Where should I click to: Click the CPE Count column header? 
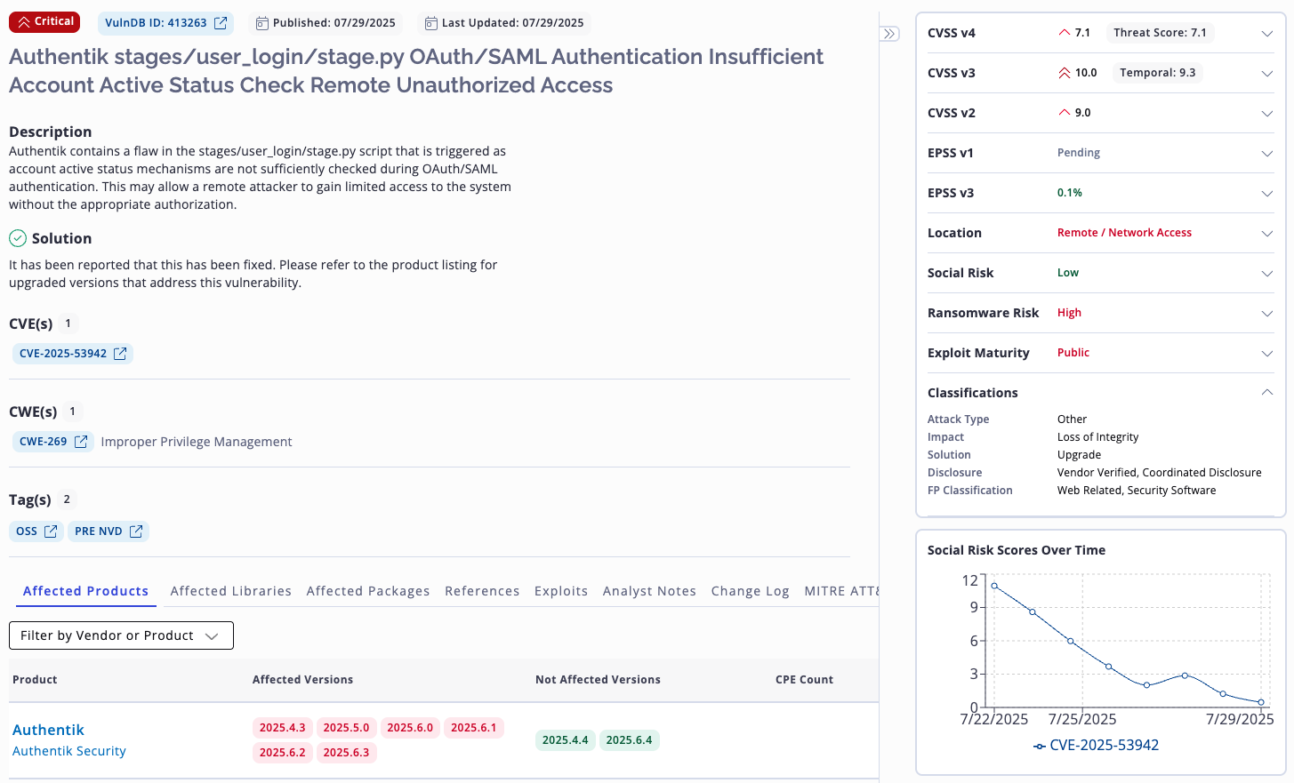[804, 680]
